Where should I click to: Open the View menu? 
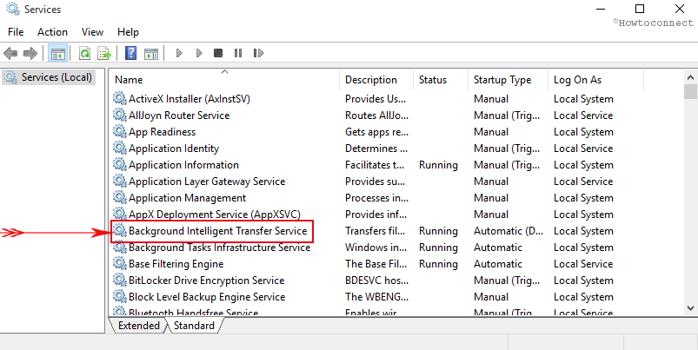pyautogui.click(x=93, y=32)
